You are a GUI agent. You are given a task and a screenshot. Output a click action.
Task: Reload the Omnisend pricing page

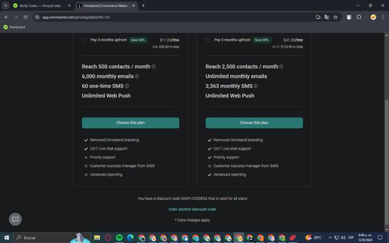[x=26, y=17]
